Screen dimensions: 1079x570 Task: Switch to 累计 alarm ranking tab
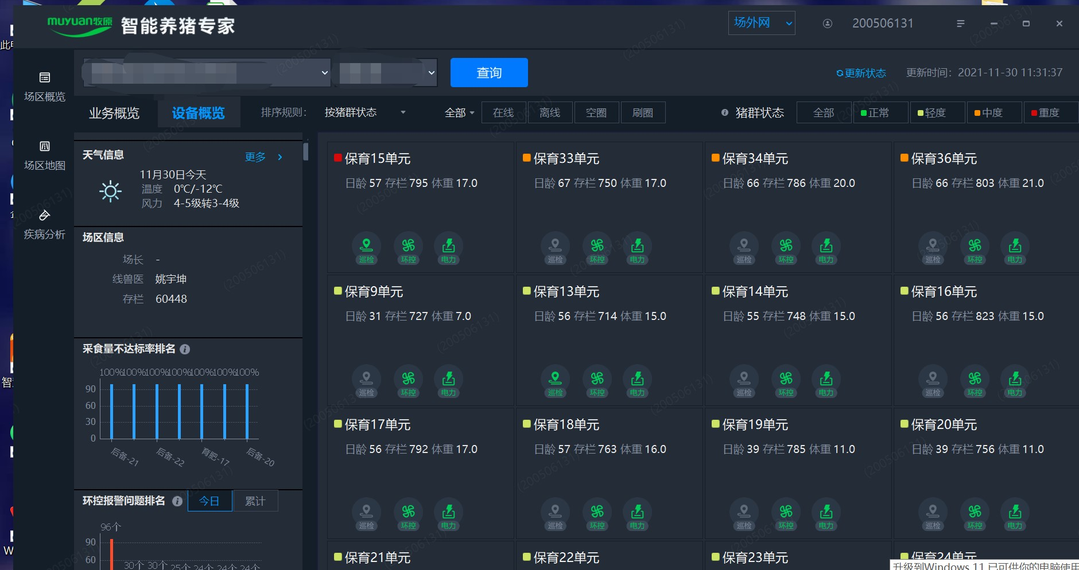[255, 501]
